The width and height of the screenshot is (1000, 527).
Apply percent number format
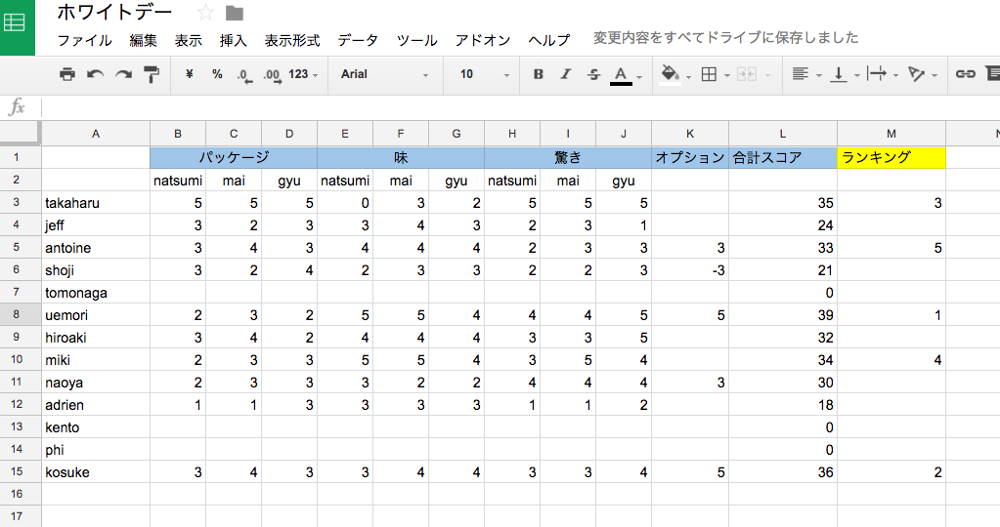tap(217, 74)
